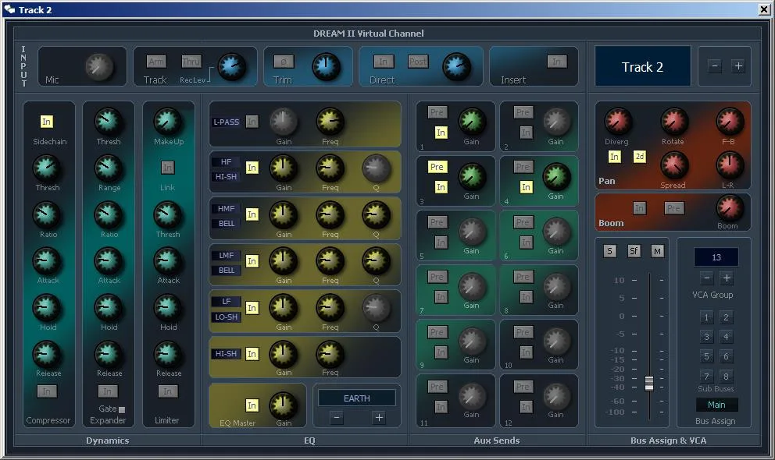Click the Direct output level knob
Image resolution: width=775 pixels, height=460 pixels.
click(x=456, y=66)
